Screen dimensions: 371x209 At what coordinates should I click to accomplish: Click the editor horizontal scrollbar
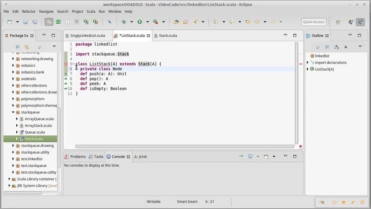click(x=184, y=146)
